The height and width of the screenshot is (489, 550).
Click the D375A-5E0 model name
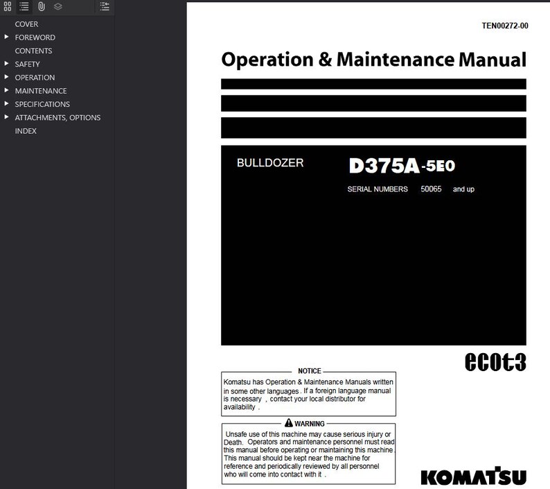[402, 166]
